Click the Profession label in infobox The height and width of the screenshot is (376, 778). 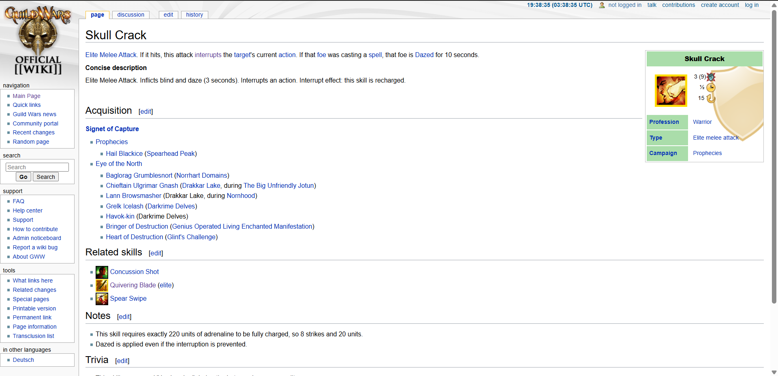click(664, 122)
